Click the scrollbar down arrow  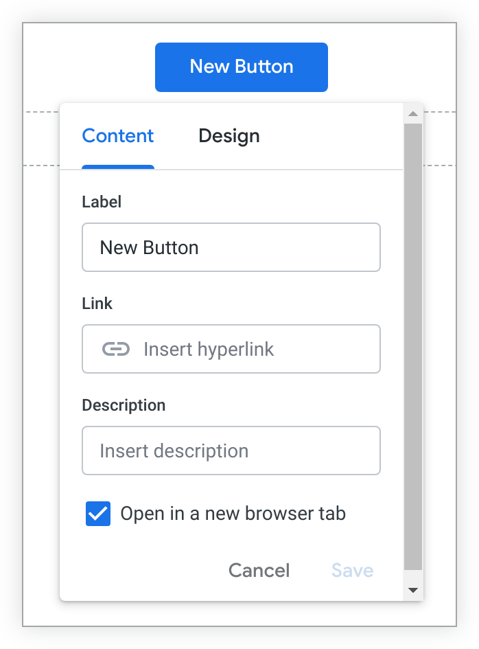pyautogui.click(x=413, y=589)
